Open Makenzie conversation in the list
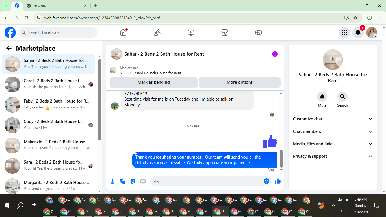The image size is (386, 217). [x=49, y=146]
